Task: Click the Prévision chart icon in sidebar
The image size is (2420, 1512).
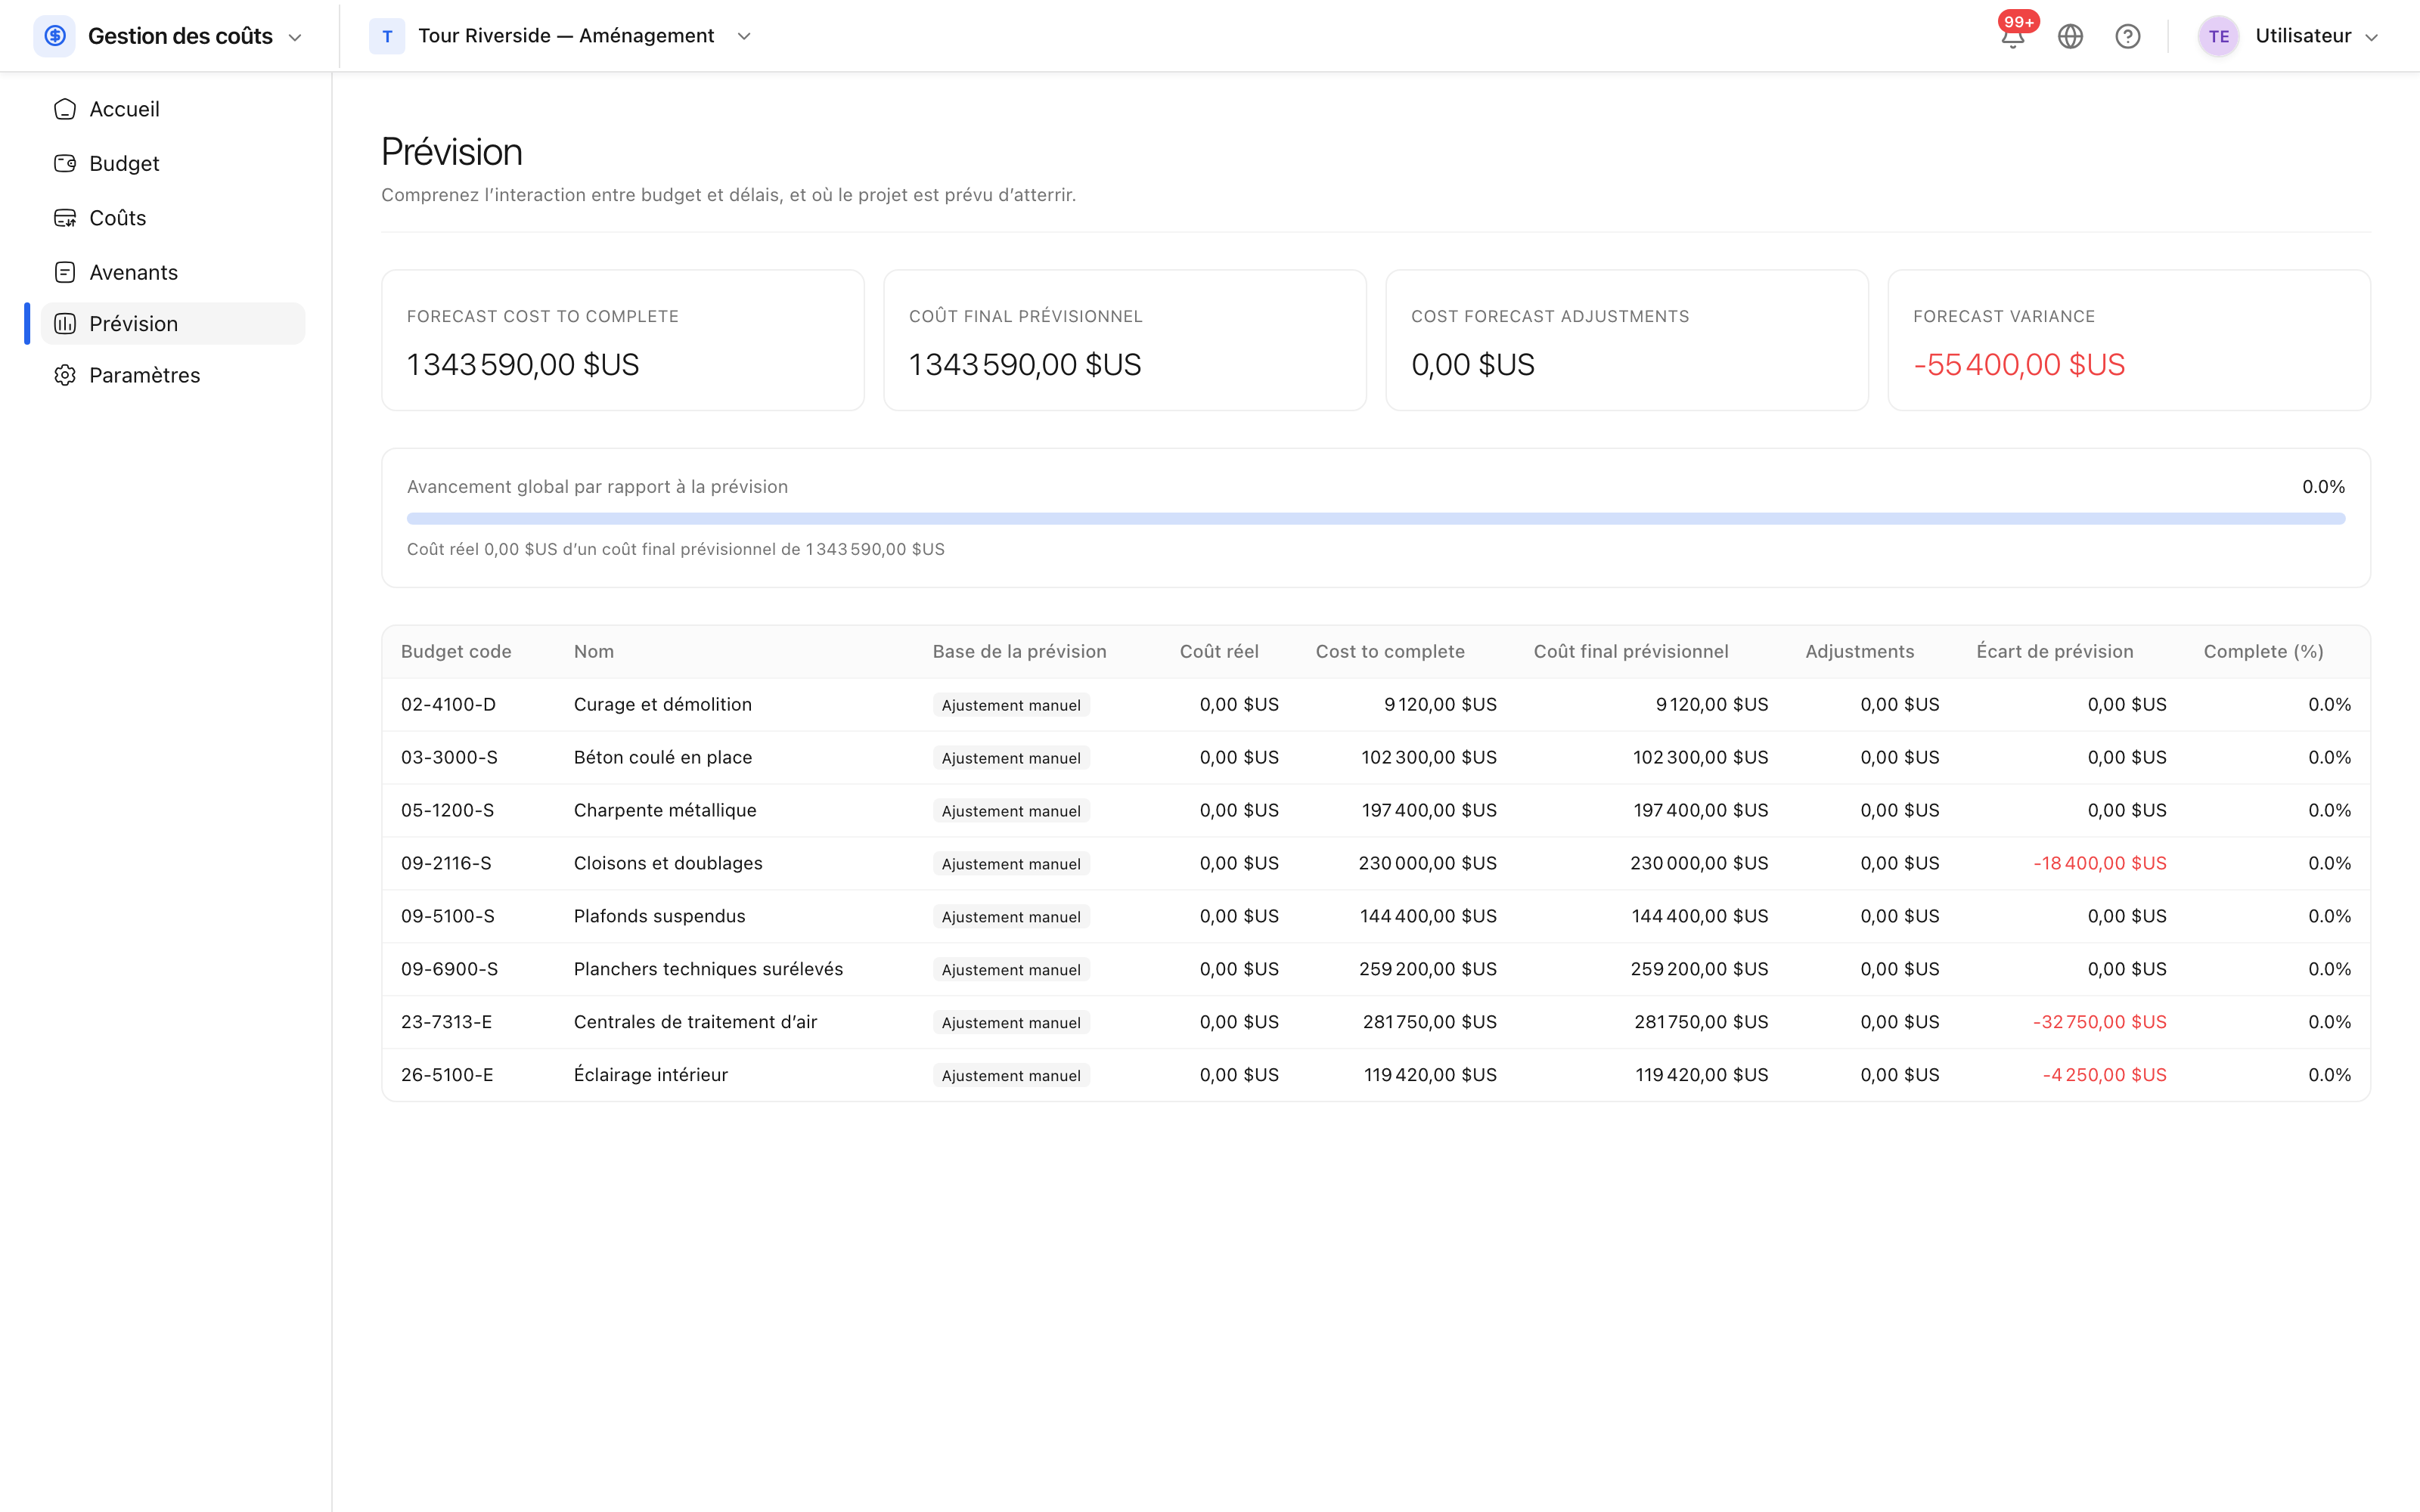Action: click(x=65, y=324)
